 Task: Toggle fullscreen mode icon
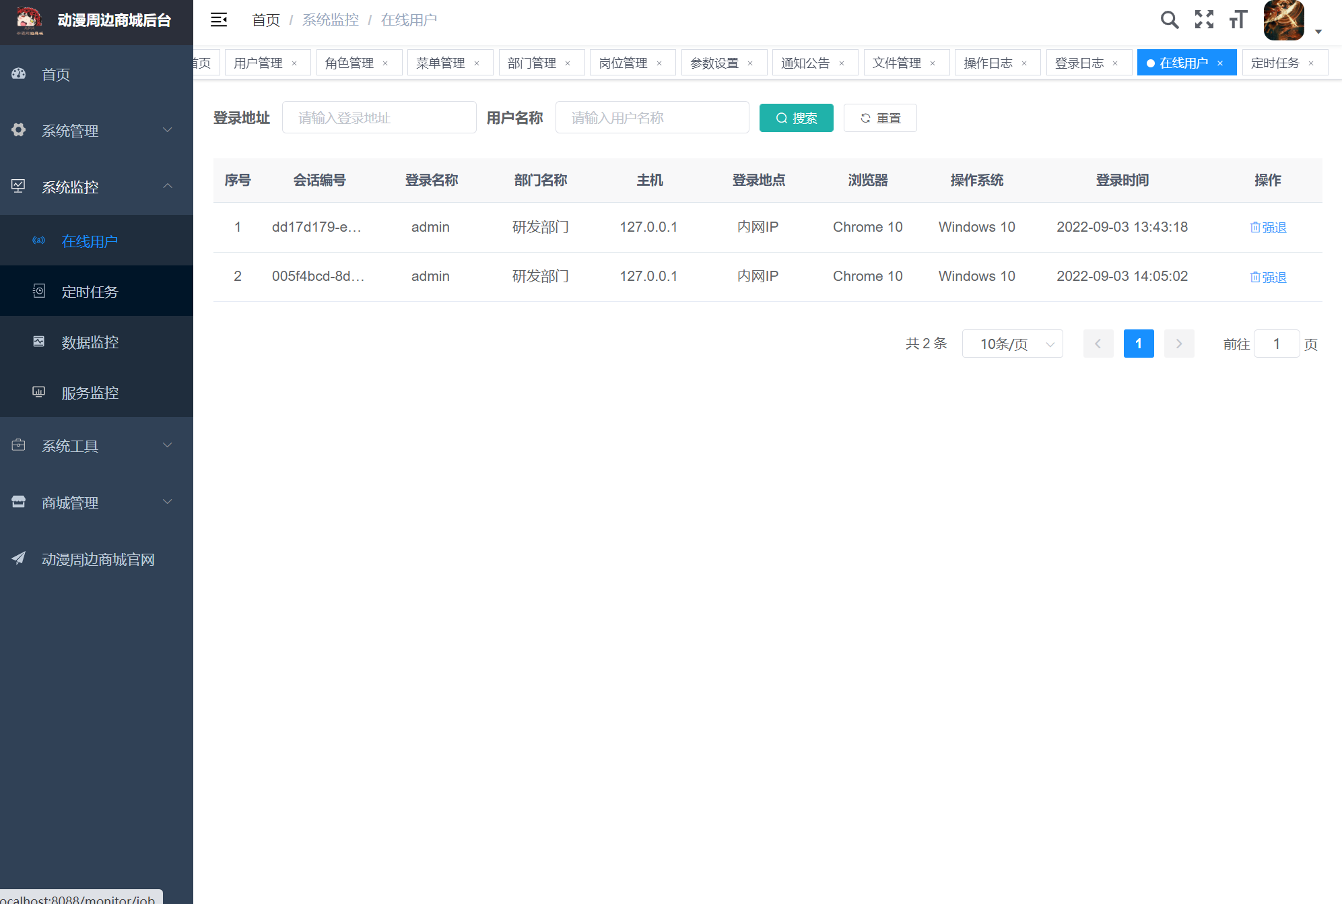1204,20
